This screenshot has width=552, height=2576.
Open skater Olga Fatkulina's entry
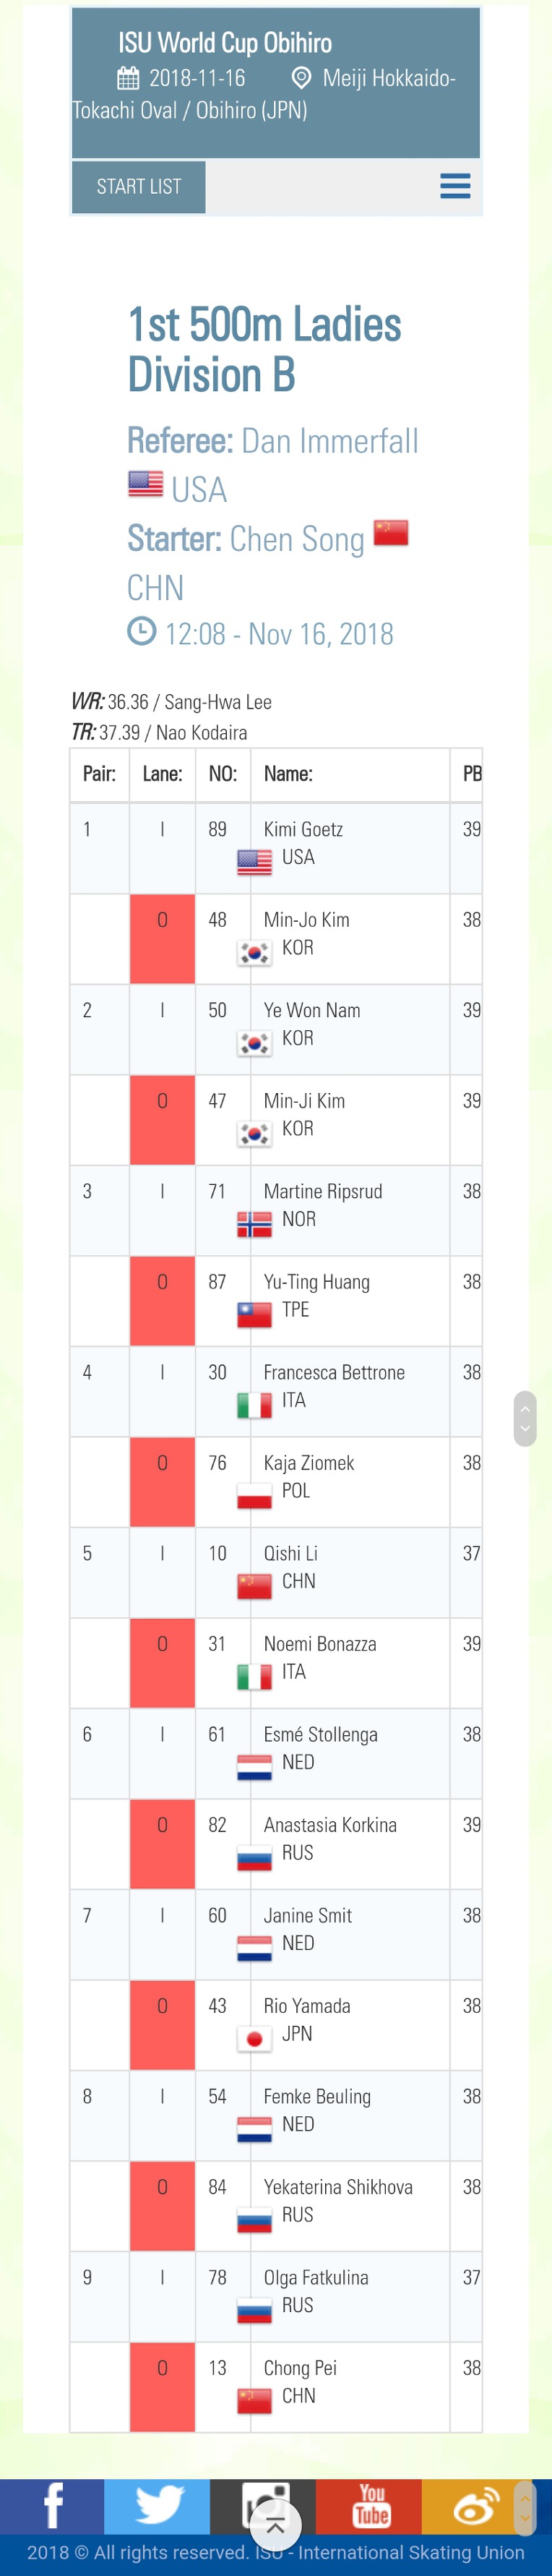coord(316,2277)
